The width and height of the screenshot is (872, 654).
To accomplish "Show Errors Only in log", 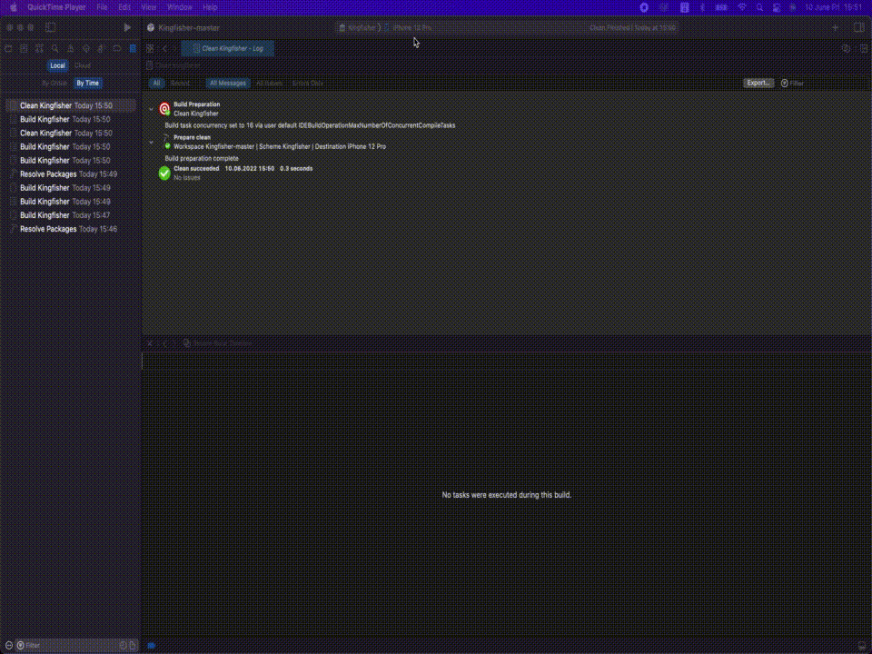I will [x=308, y=83].
